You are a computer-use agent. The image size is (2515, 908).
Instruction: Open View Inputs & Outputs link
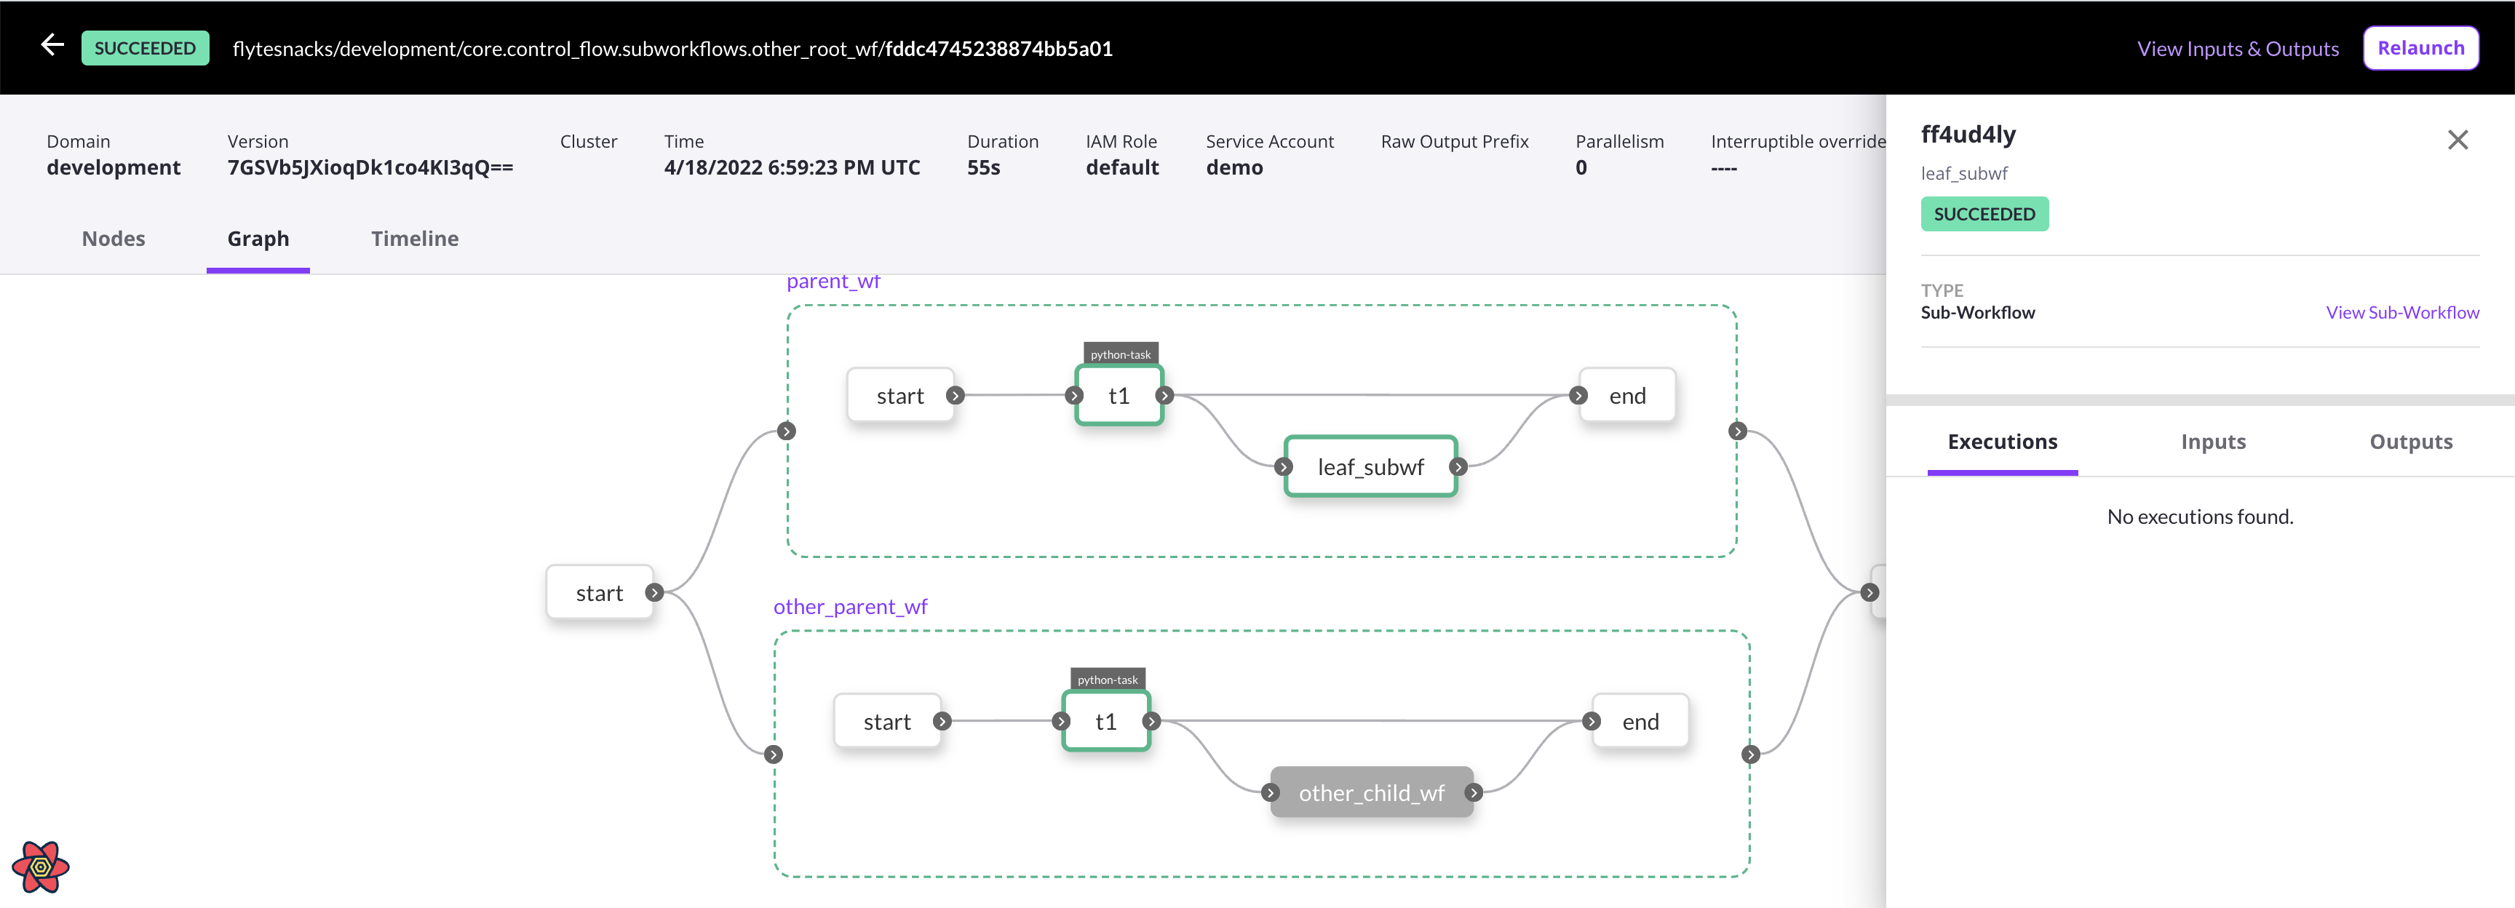2237,49
